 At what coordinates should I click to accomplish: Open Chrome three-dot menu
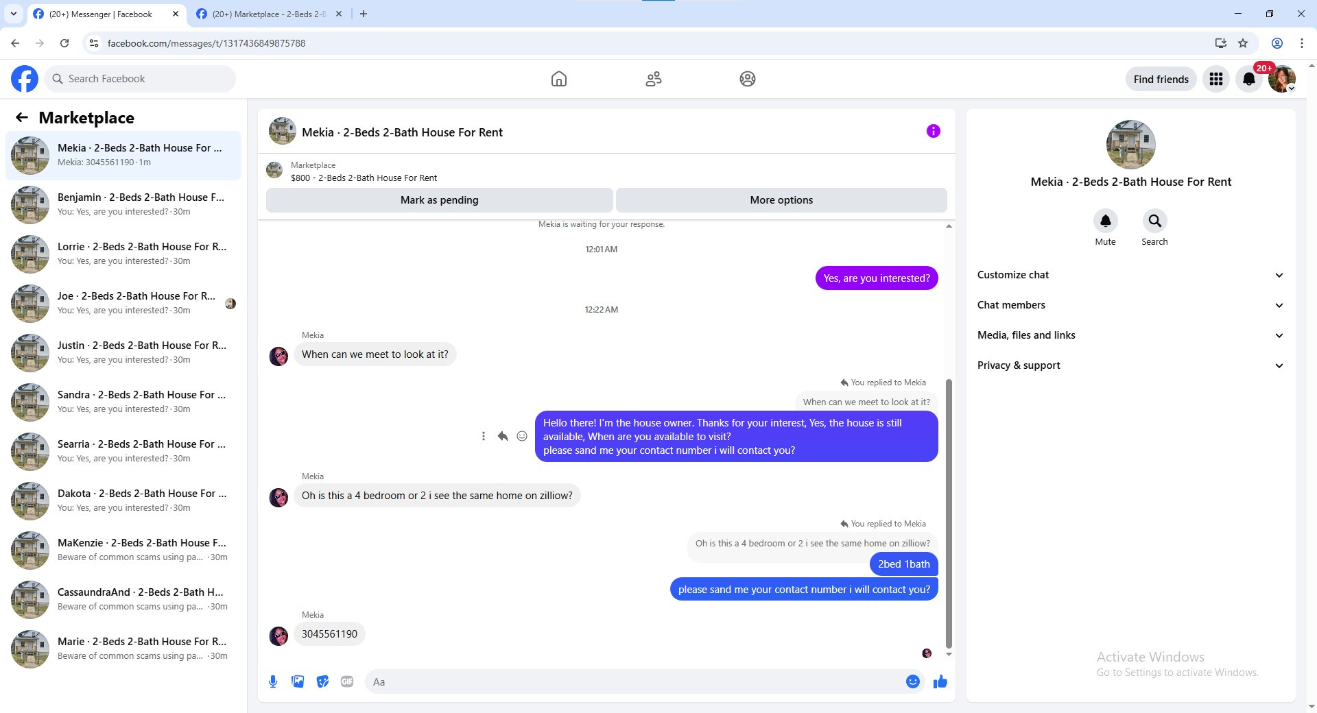tap(1302, 43)
